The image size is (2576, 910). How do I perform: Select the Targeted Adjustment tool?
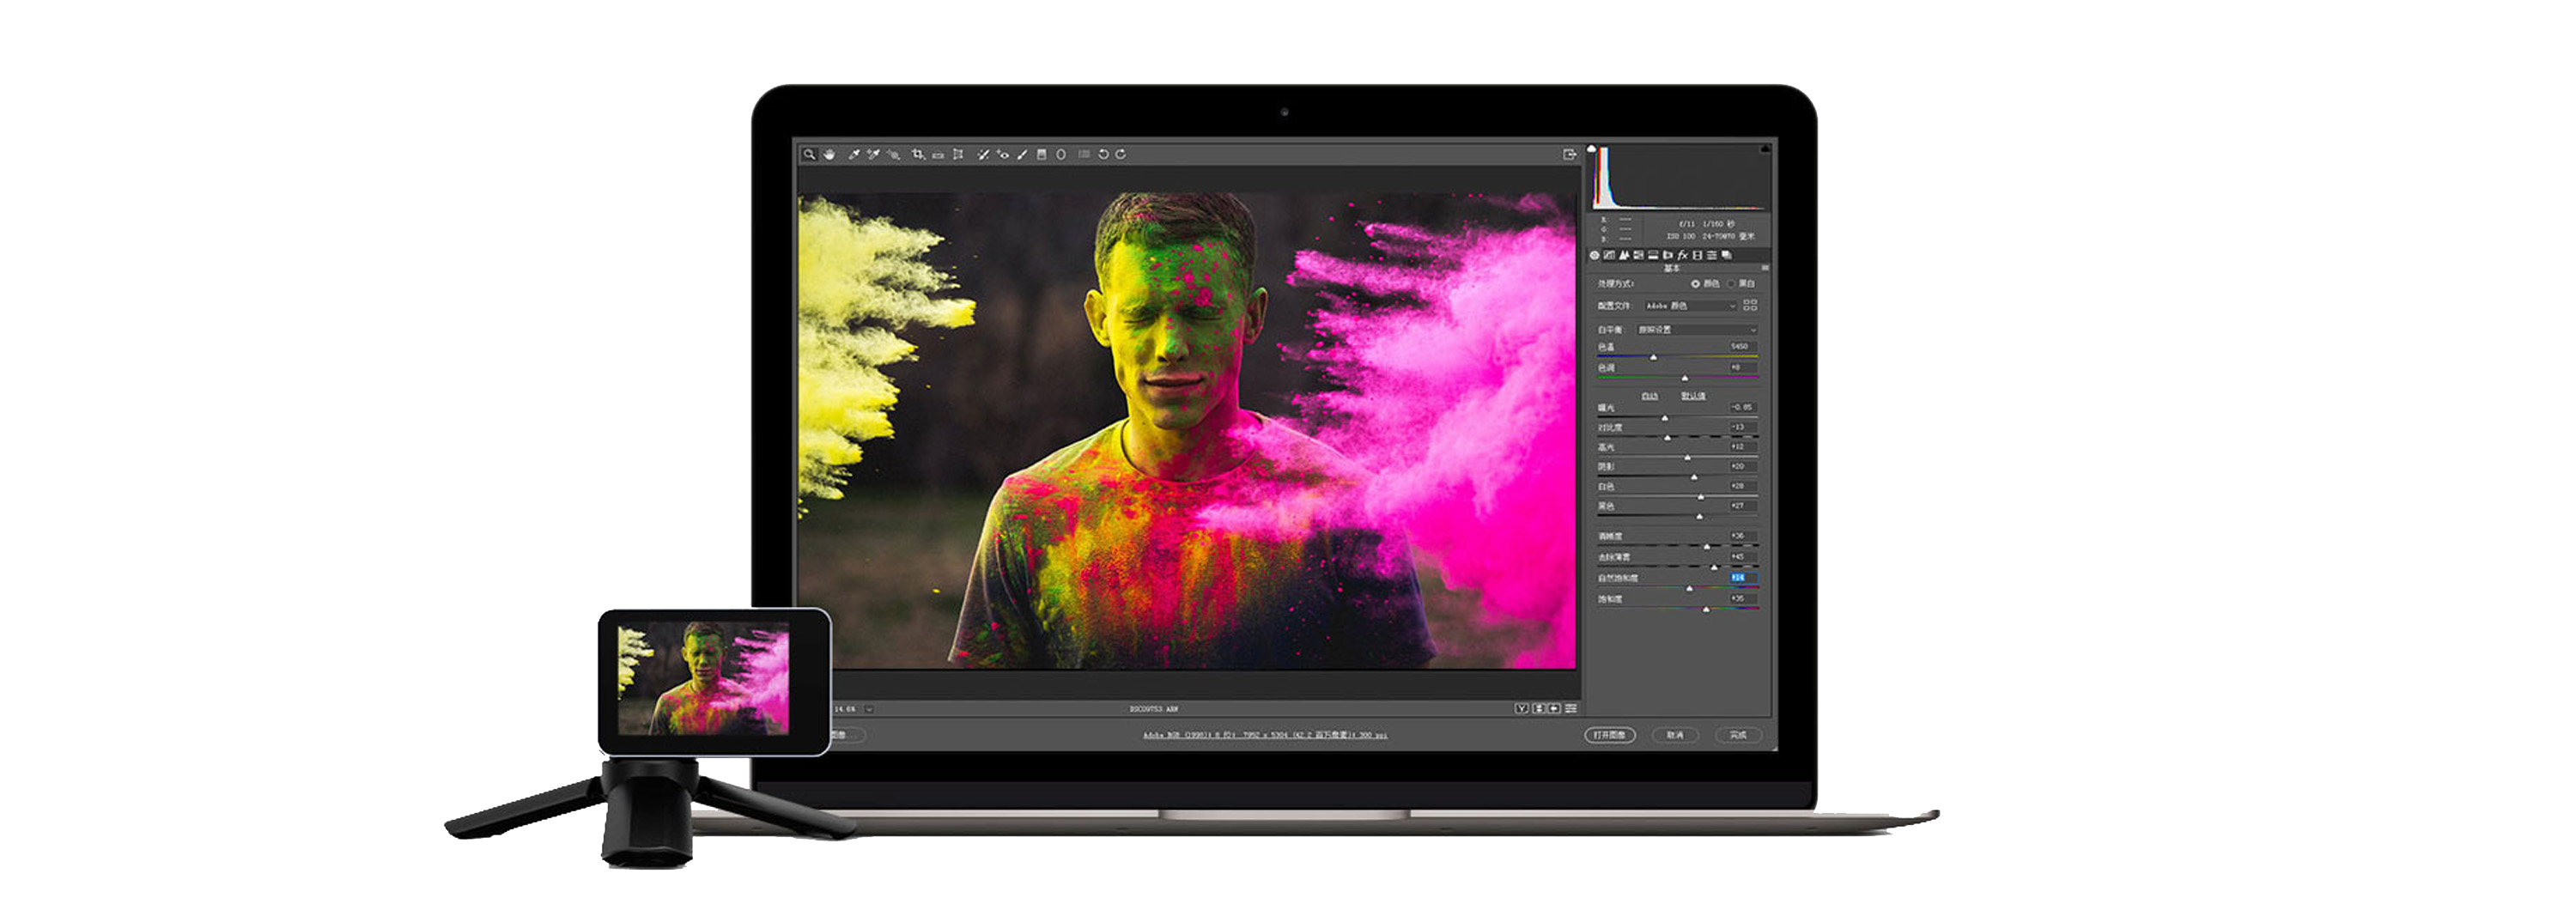(x=893, y=155)
